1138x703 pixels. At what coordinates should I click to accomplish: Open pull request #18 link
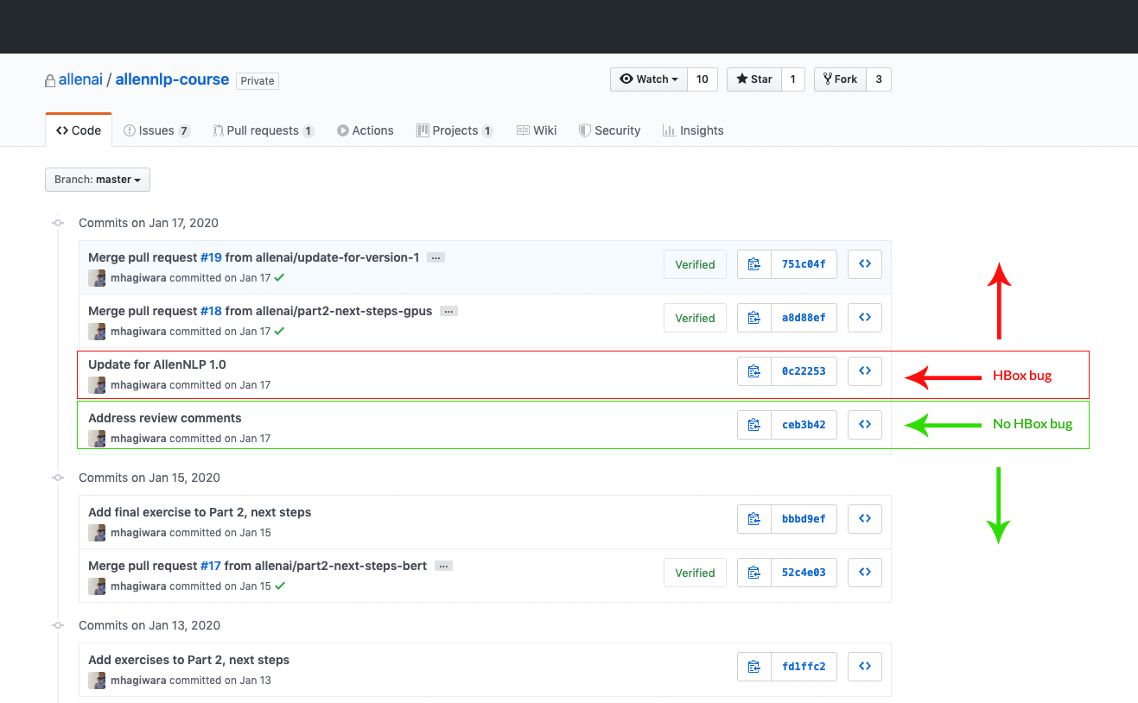211,311
